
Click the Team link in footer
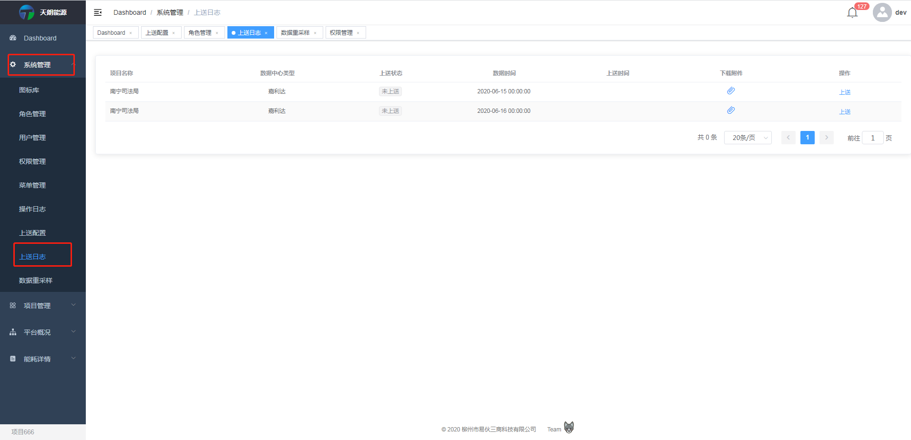tap(554, 430)
